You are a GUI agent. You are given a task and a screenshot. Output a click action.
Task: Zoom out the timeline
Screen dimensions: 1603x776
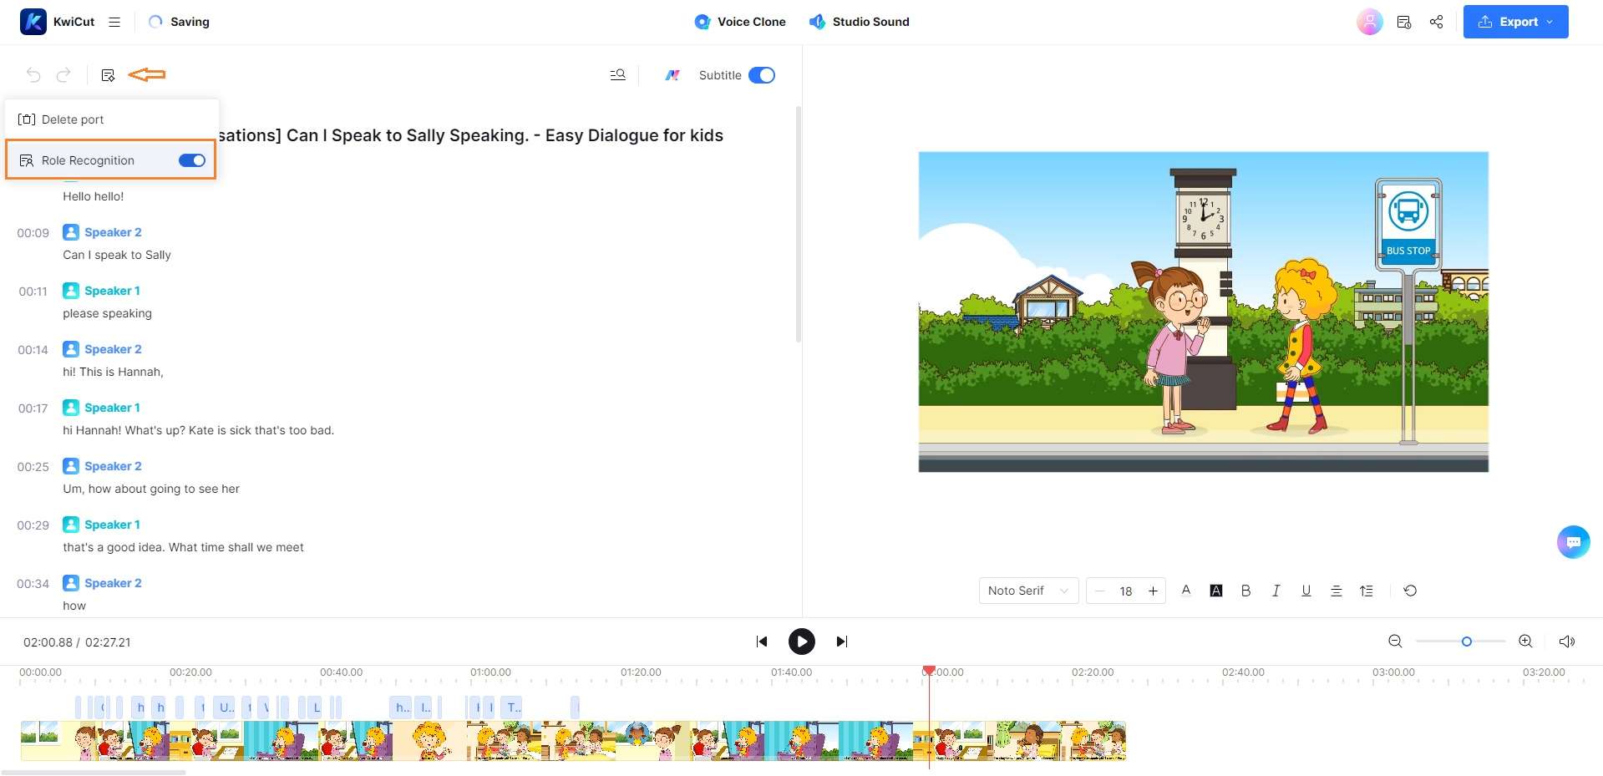(1395, 642)
